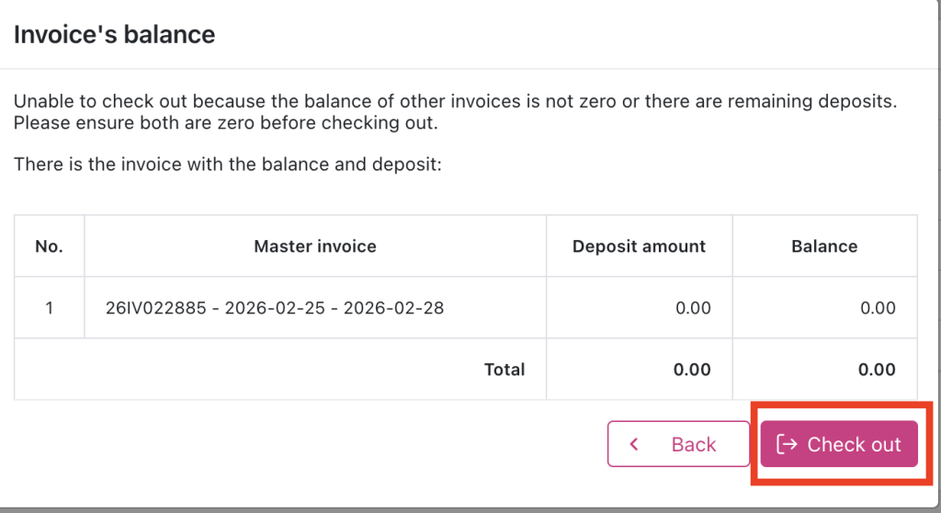Click balance 0.00 in invoice row

pos(878,308)
